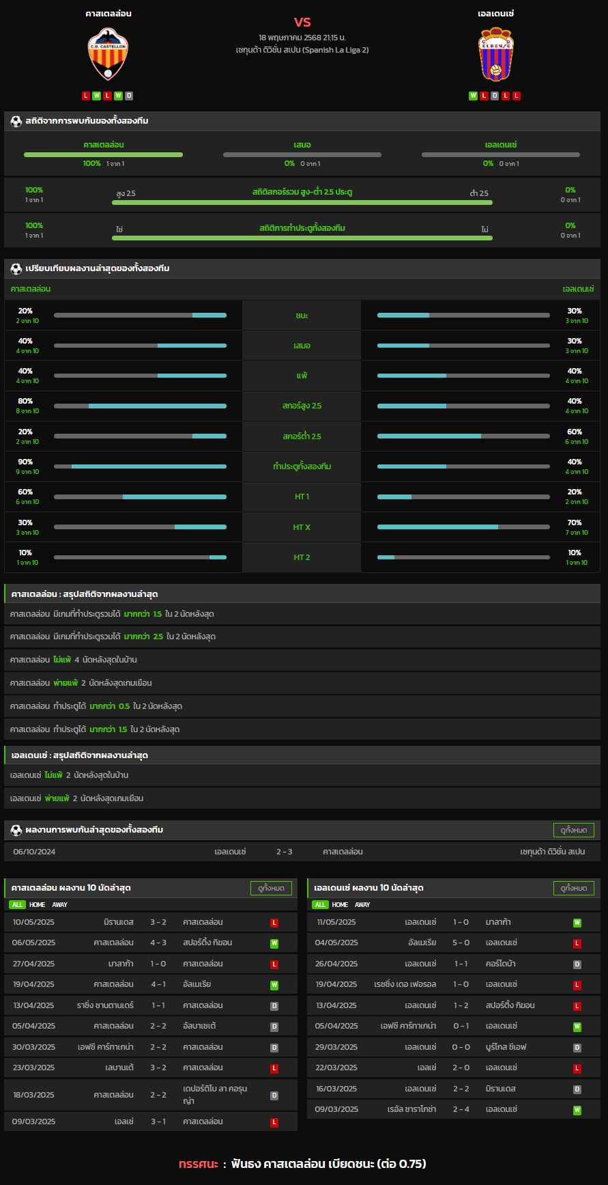Viewport: 608px width, 1185px height.
Task: Click ดูทั้งหมด in เอลเดนเซ่ ผลงาน 10 นัดล่าสุด
Action: coord(573,888)
